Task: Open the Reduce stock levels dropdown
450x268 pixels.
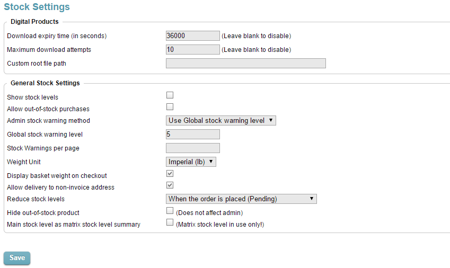Action: pos(241,199)
